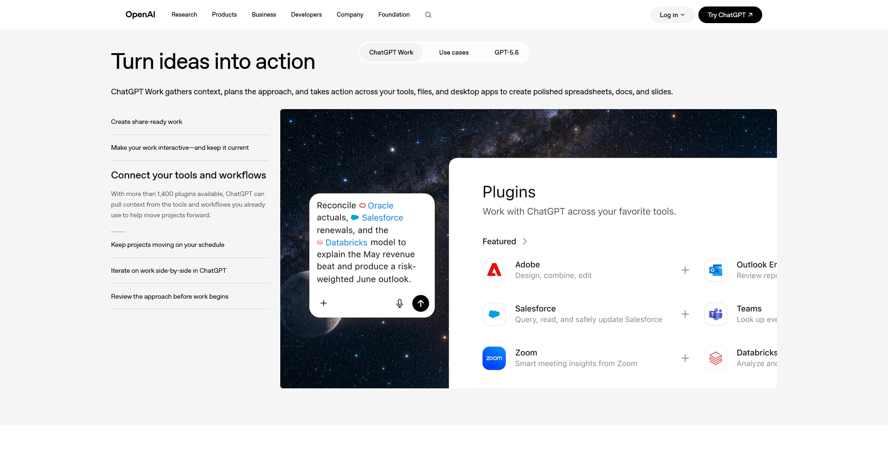888x460 pixels.
Task: Click the Teams plugin icon
Action: coord(715,314)
